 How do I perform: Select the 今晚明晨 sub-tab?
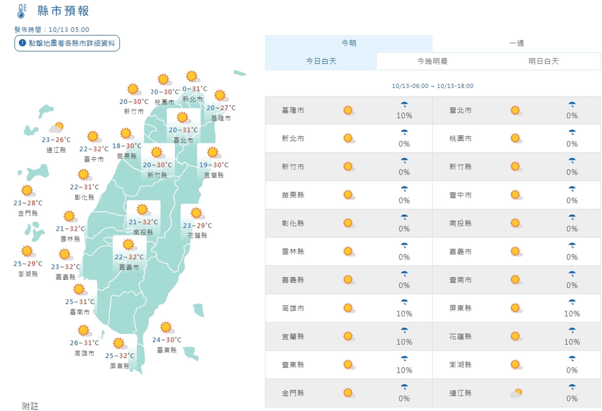(x=432, y=61)
